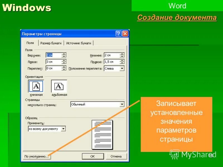Decrease the Нижнее margin value
This screenshot has width=223, height=167.
point(122,56)
